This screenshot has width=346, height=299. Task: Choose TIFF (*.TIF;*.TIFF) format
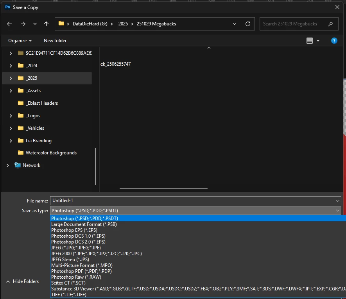point(198,295)
